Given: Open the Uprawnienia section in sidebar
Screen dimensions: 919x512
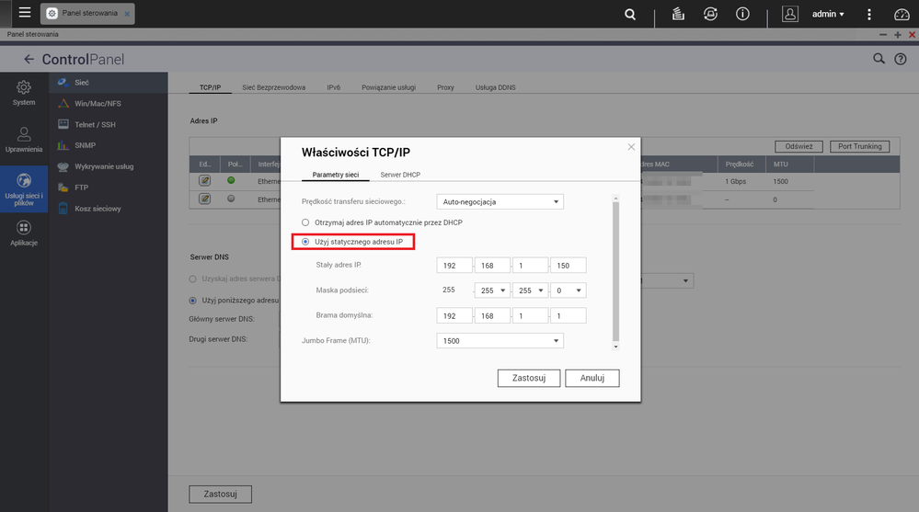Looking at the screenshot, I should click(x=24, y=140).
